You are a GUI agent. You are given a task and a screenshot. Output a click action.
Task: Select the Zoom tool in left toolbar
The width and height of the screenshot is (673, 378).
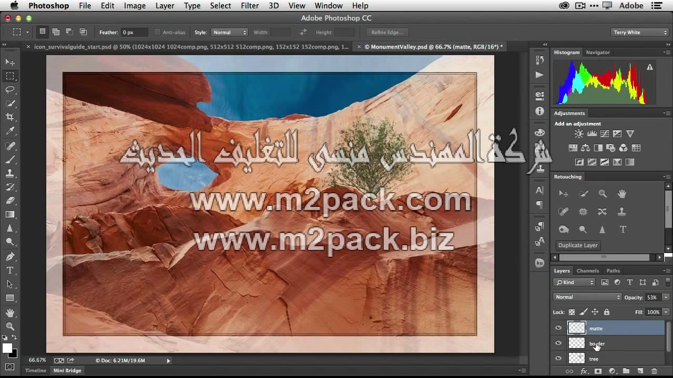[x=10, y=326]
